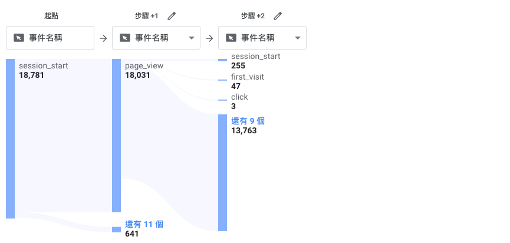Viewport: 510px width, 243px height.
Task: Select the 起點 事件名稱 box
Action: coord(50,38)
